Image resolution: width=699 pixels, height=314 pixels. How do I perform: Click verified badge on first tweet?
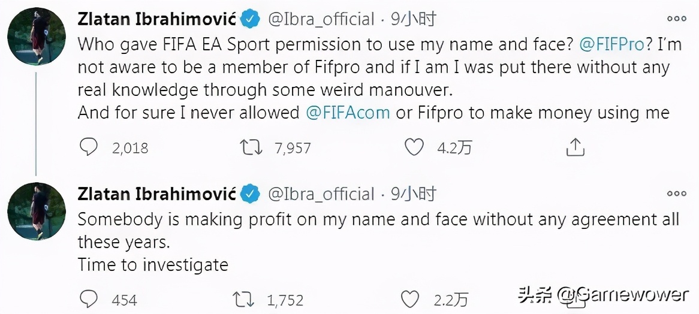[x=250, y=19]
